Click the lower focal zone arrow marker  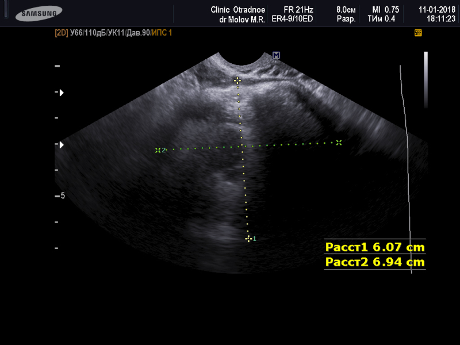tap(62, 145)
